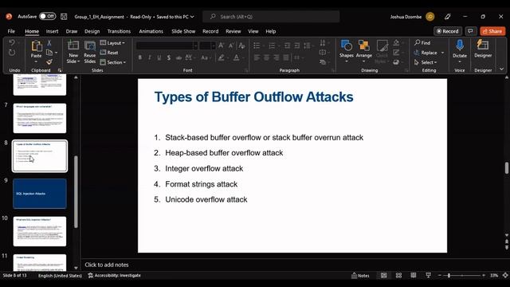Open the Comments pane icon
The width and height of the screenshot is (510, 287).
pos(470,31)
